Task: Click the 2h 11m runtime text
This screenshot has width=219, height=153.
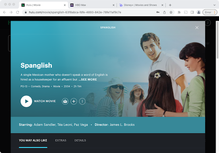Action: coord(77,86)
